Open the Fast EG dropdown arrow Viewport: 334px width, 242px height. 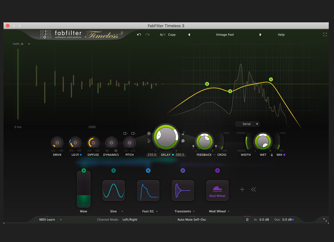157,211
